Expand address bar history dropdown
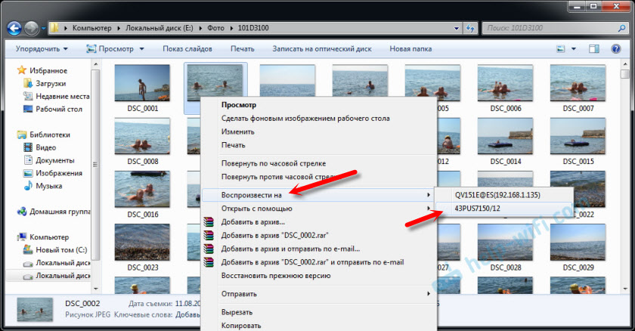The image size is (635, 331). pyautogui.click(x=457, y=28)
